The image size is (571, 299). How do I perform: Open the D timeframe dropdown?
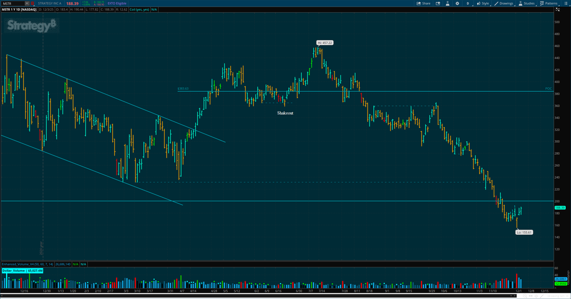468,3
